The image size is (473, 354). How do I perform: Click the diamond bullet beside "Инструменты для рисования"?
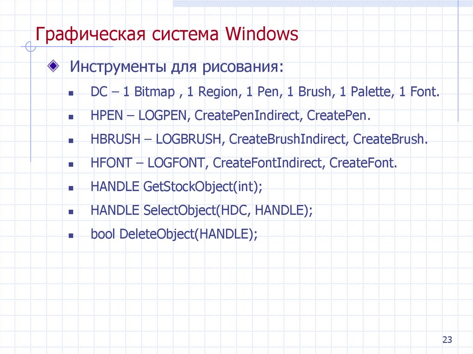54,66
